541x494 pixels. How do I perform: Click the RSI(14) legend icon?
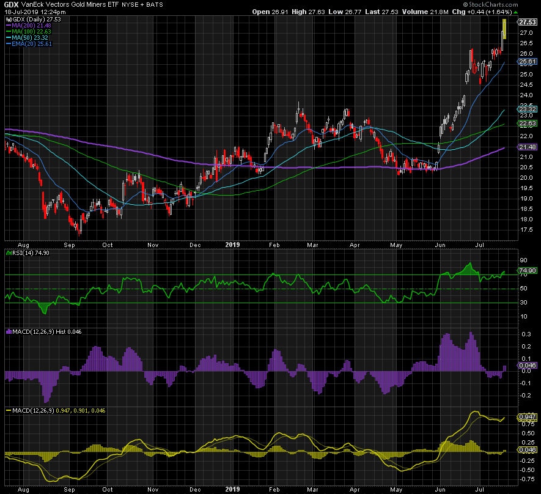(x=8, y=251)
